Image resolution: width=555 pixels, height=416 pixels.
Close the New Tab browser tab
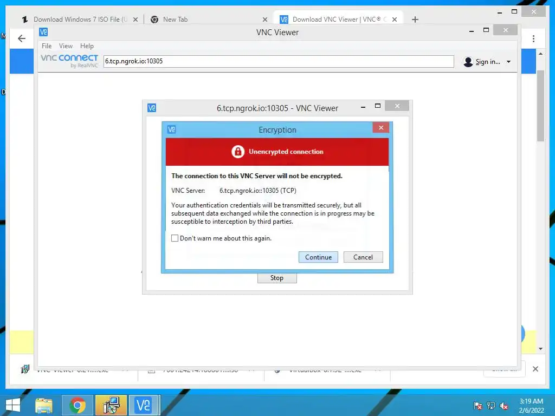click(264, 19)
